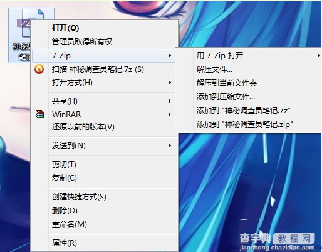Viewport: 322px width, 252px height.
Task: Expand the 发送到(N) submenu arrow
Action: click(170, 146)
